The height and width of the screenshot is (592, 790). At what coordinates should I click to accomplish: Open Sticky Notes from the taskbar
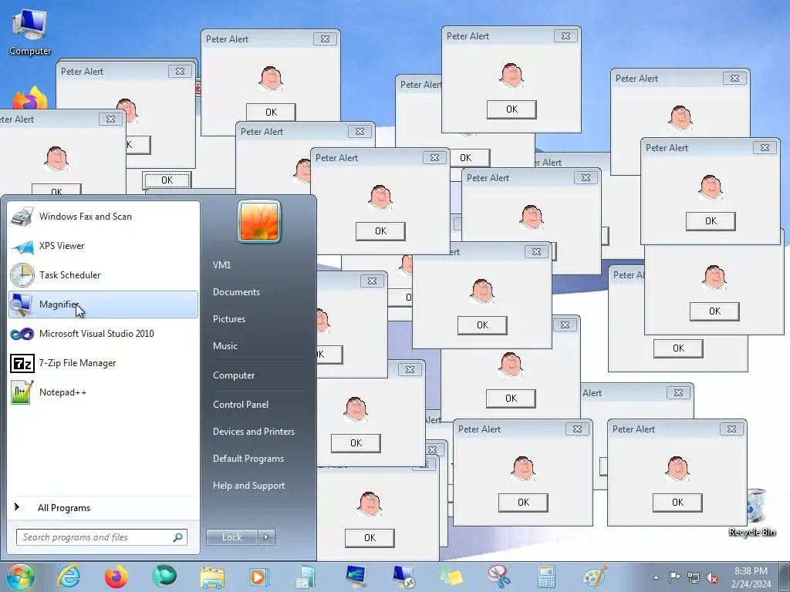(x=451, y=577)
